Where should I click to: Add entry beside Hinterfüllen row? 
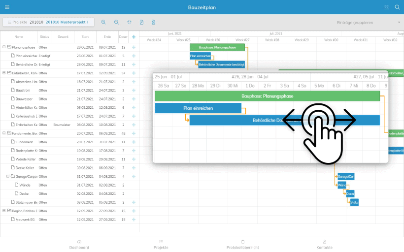(134, 108)
